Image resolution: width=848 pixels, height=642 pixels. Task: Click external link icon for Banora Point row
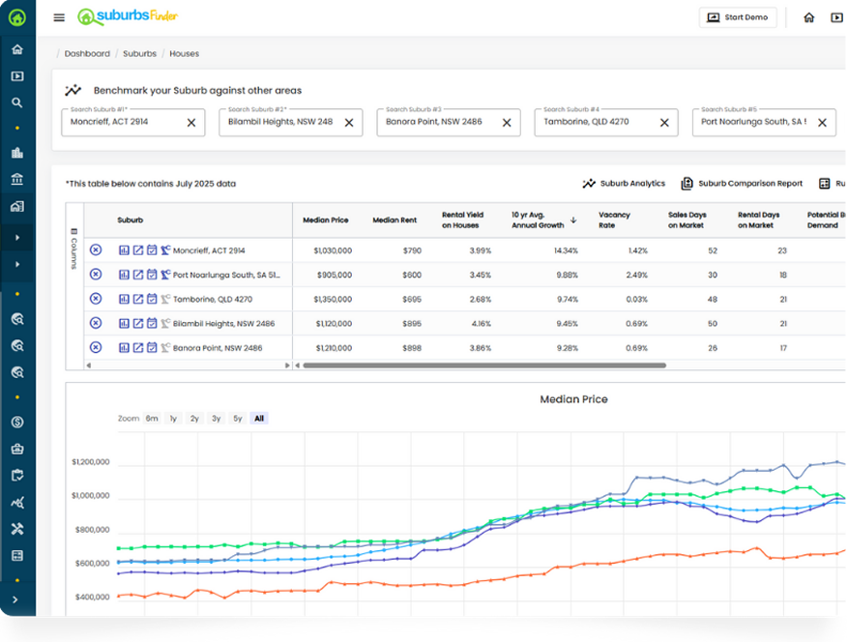tap(137, 348)
